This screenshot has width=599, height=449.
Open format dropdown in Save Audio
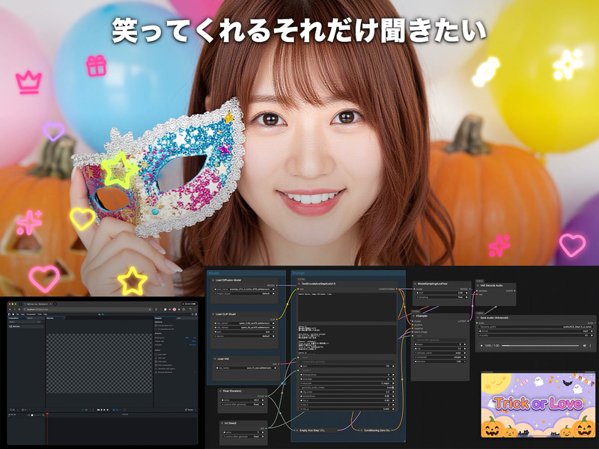coord(536,331)
